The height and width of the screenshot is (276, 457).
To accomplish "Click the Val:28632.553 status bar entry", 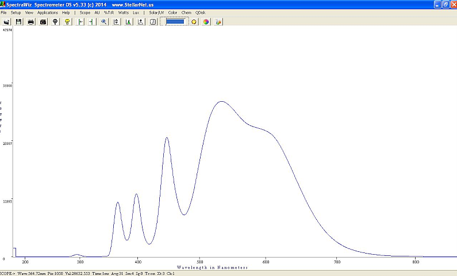I will [x=78, y=274].
